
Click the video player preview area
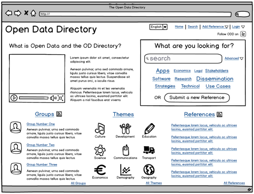point(37,74)
